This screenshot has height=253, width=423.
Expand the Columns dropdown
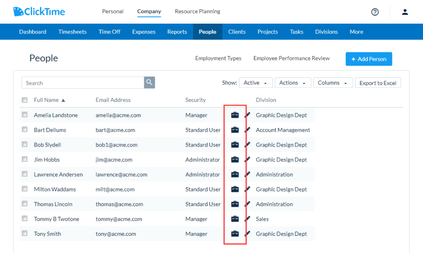click(x=333, y=83)
